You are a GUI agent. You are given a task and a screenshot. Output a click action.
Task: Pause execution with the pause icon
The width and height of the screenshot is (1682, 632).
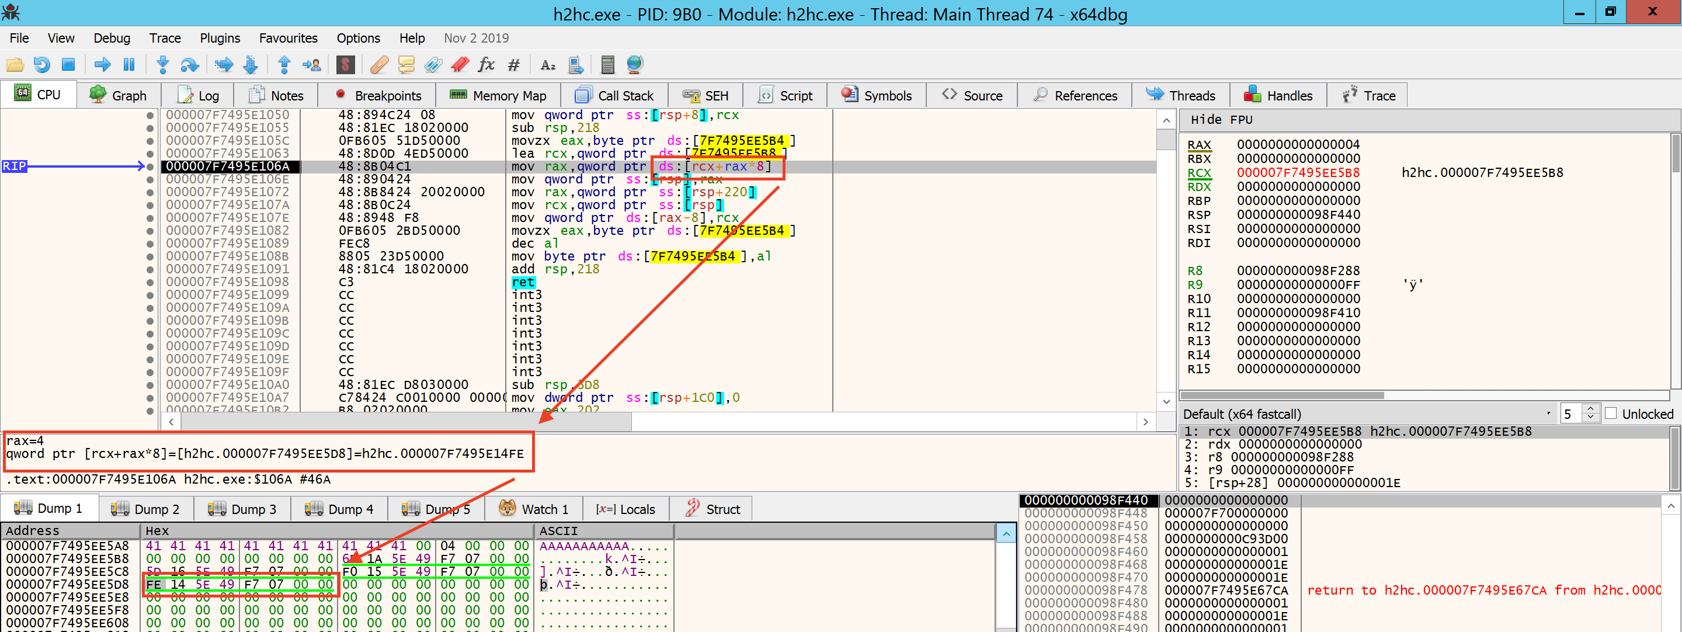click(129, 65)
